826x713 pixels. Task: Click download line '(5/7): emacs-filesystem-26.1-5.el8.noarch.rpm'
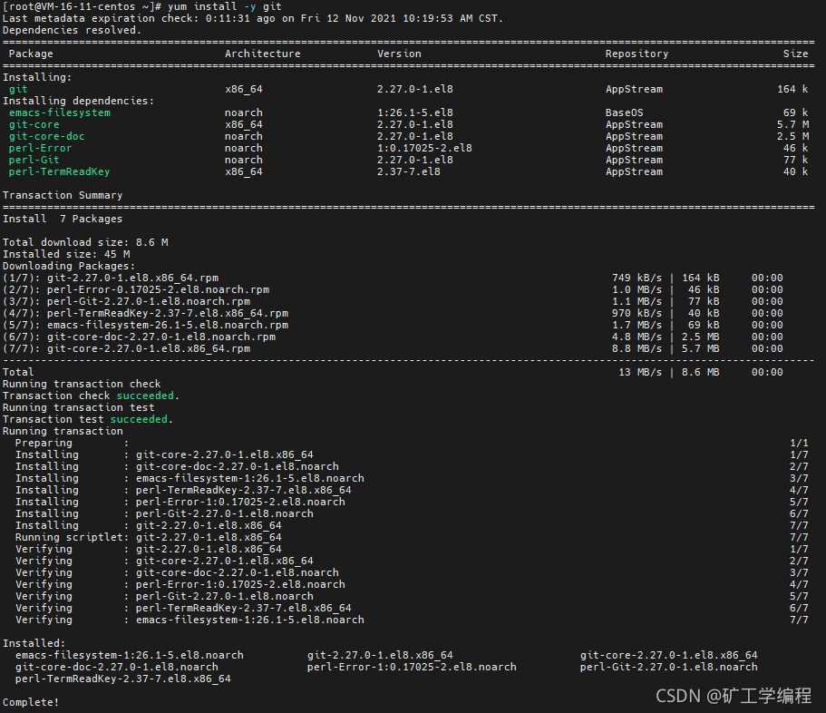145,325
